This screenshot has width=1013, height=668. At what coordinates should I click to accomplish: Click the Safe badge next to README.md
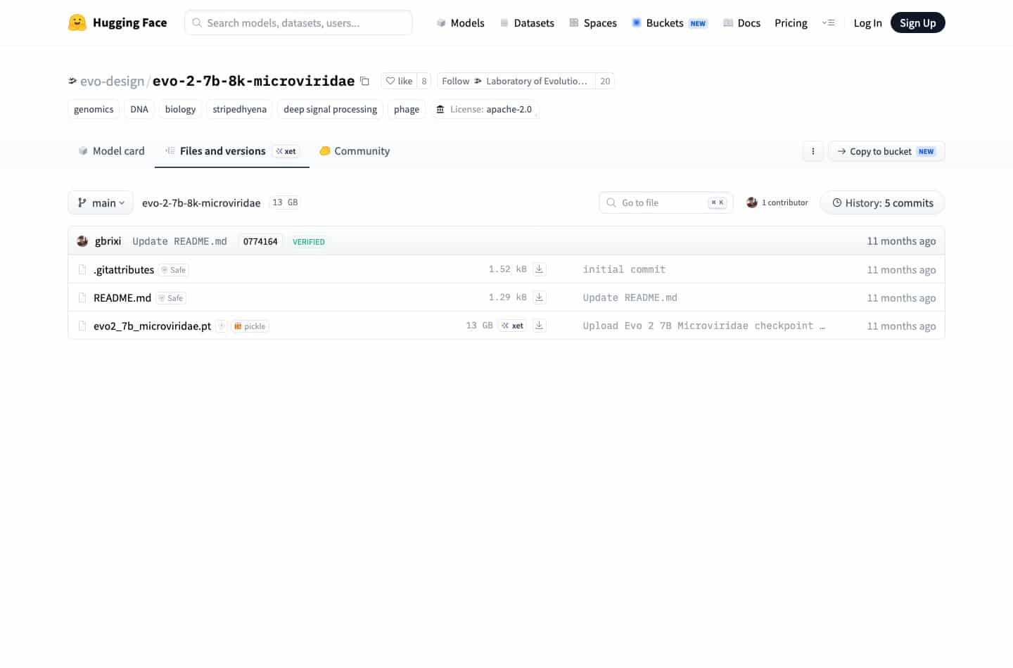coord(171,298)
